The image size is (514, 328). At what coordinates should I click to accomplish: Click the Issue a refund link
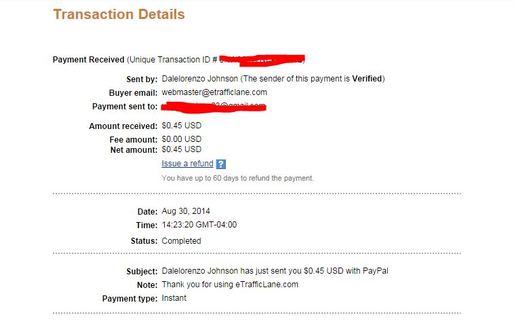(187, 164)
